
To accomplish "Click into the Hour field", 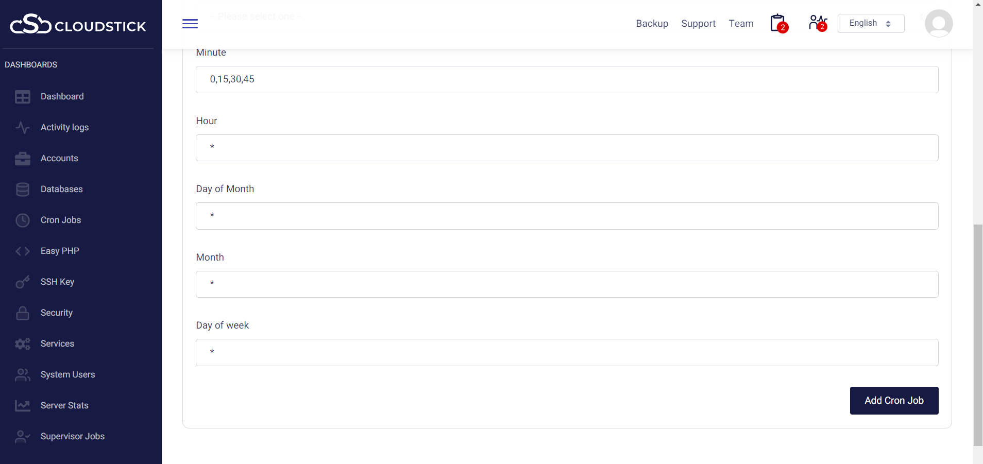I will tap(567, 148).
